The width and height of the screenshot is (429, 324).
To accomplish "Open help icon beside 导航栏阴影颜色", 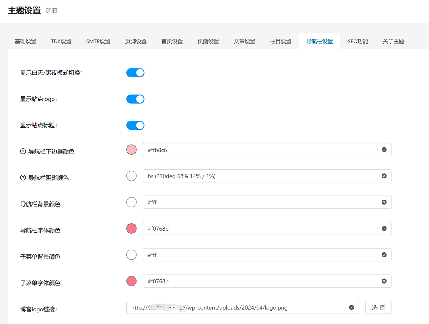I will point(23,178).
